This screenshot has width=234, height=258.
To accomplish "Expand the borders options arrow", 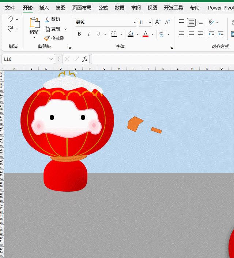I will pyautogui.click(x=121, y=34).
